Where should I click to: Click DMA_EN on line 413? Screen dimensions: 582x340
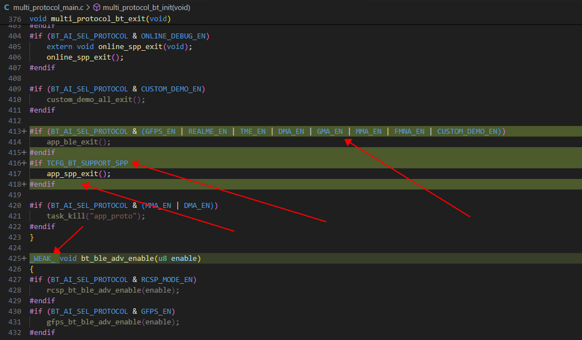point(291,132)
